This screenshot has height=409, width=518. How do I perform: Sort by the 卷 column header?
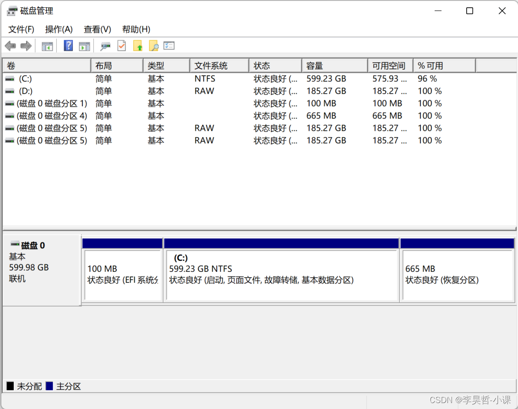47,66
